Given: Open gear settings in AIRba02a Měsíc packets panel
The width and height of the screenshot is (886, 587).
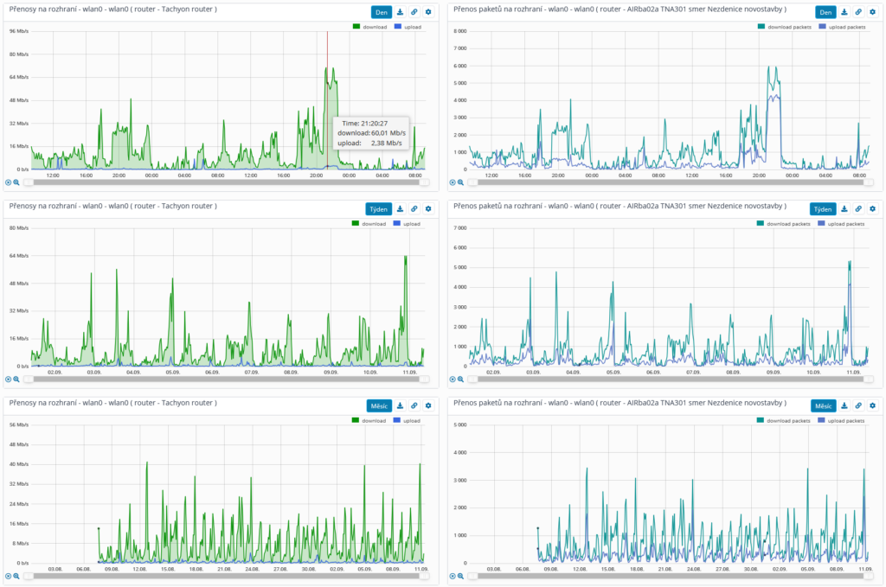Looking at the screenshot, I should point(872,405).
